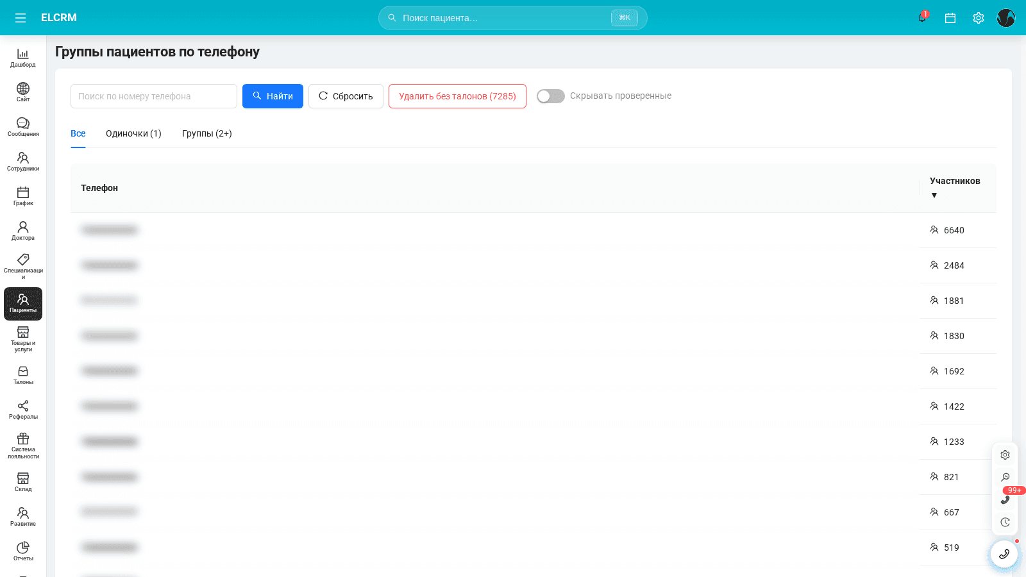The image size is (1026, 577).
Task: Open the calendar icon in header
Action: 950,18
